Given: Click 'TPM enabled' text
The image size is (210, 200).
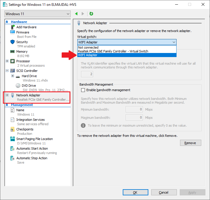Looking at the screenshot, I should coord(26,46).
